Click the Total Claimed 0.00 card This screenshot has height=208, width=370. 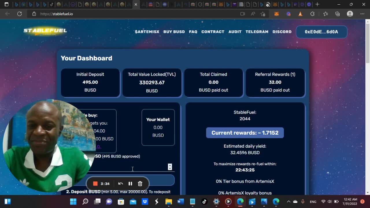(x=213, y=83)
